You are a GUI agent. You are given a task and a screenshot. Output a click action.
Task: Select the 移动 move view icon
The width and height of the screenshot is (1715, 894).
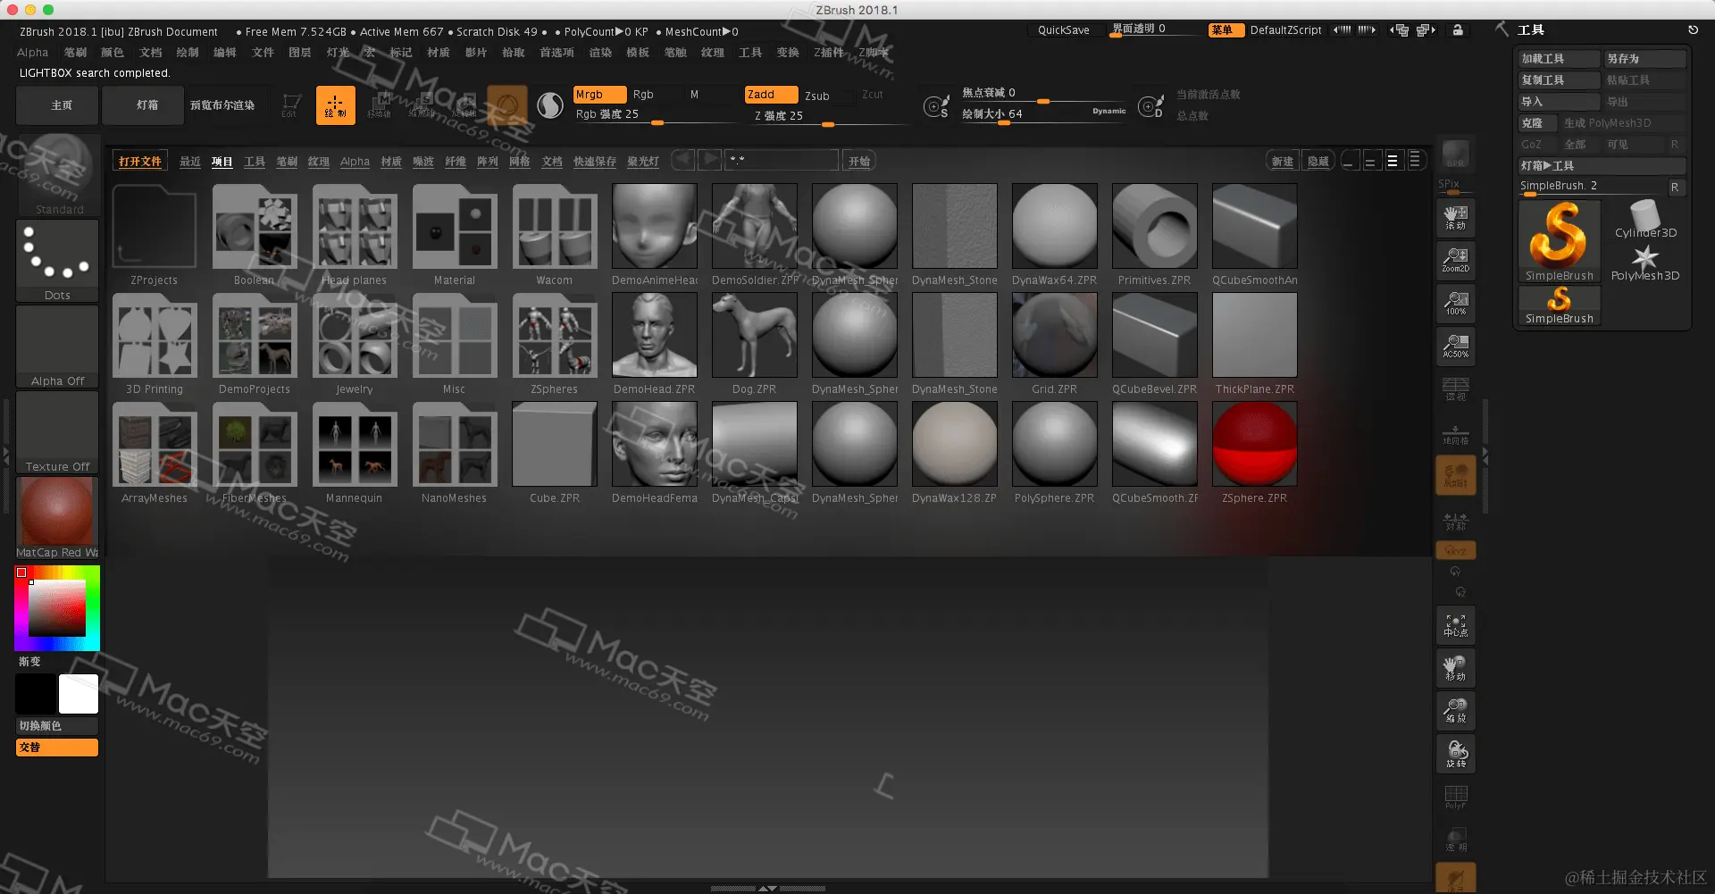1456,669
